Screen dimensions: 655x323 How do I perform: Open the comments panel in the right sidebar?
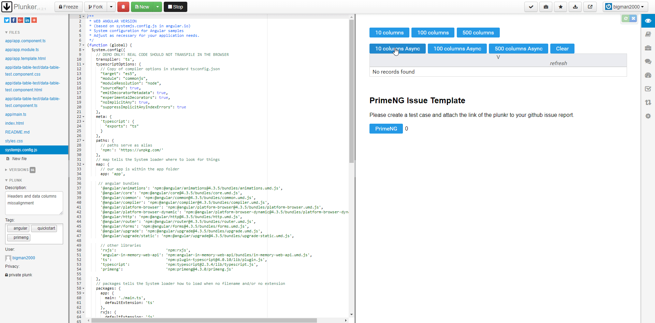click(x=649, y=62)
